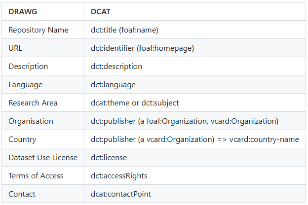Viewport: 308px width, 205px height.
Task: Click the dct:license value
Action: 109,158
